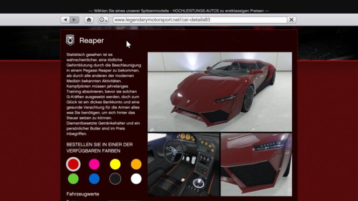Screen dimensions: 358x201
Task: Select the red car color
Action: point(73,164)
